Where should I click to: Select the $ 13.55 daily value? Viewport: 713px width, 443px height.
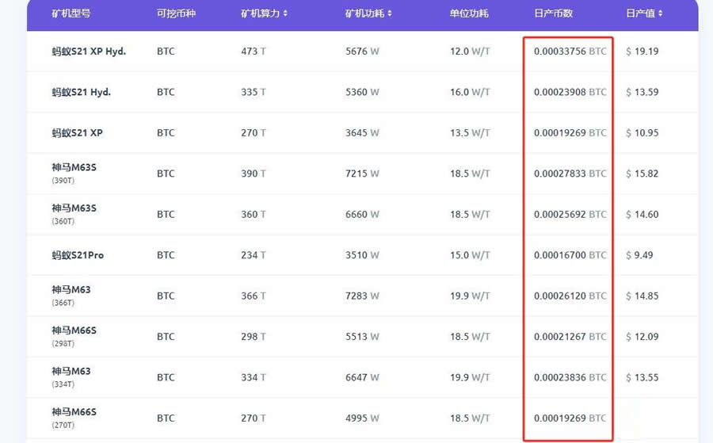642,377
